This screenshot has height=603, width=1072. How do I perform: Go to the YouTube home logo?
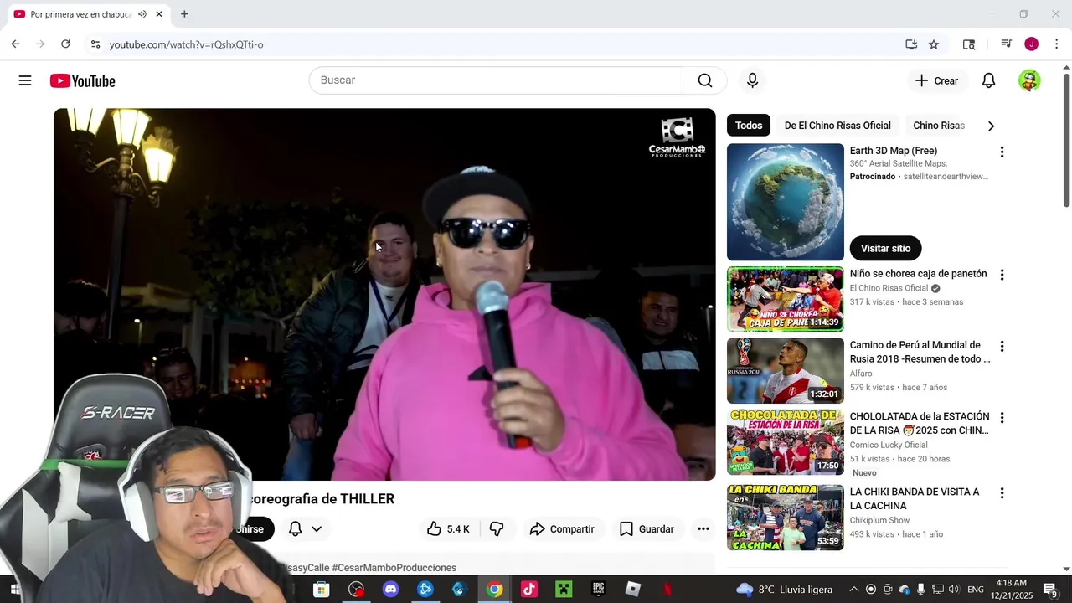click(x=82, y=80)
